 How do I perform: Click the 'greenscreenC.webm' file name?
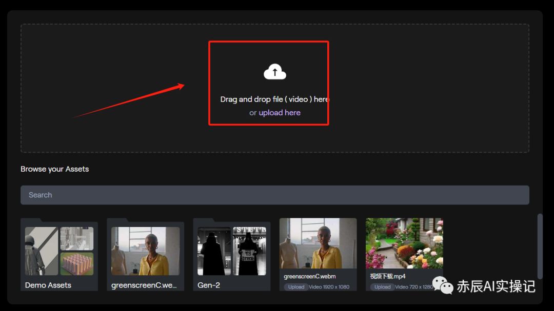click(310, 276)
